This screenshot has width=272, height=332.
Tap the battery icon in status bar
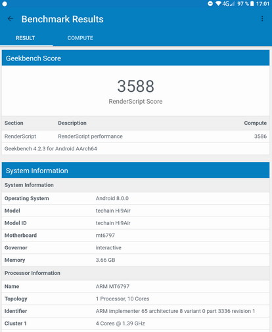click(252, 4)
